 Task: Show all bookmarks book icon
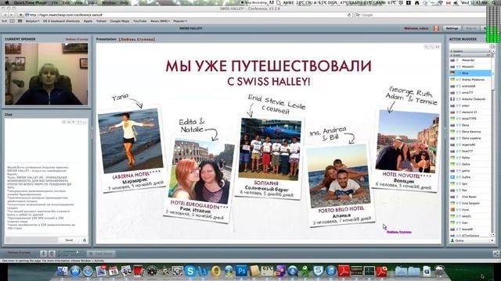point(13,21)
